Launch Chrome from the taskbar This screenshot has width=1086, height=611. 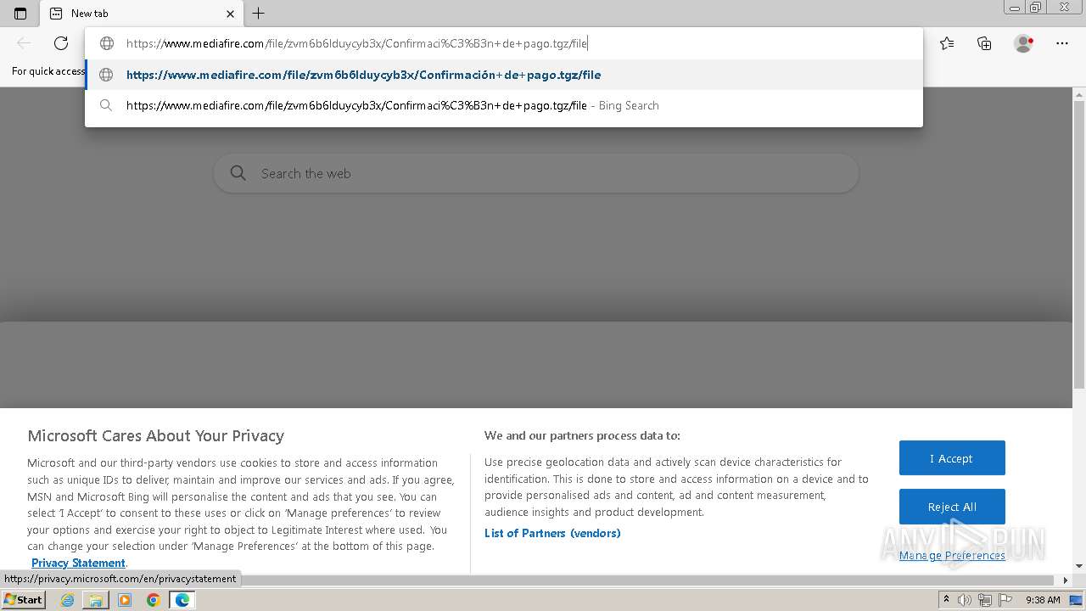154,600
